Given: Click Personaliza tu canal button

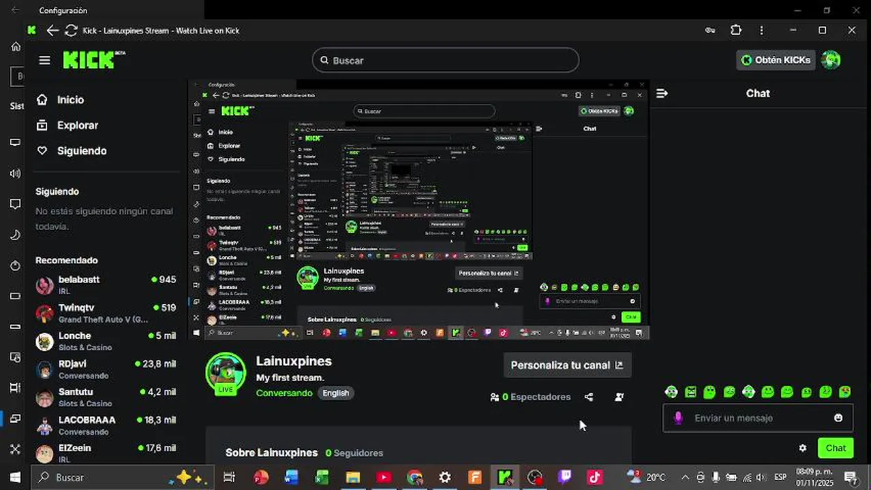Looking at the screenshot, I should tap(567, 365).
